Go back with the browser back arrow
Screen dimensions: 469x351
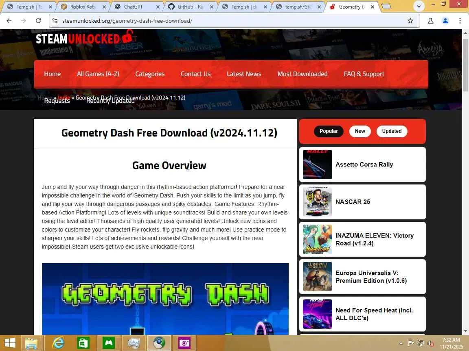coord(9,21)
